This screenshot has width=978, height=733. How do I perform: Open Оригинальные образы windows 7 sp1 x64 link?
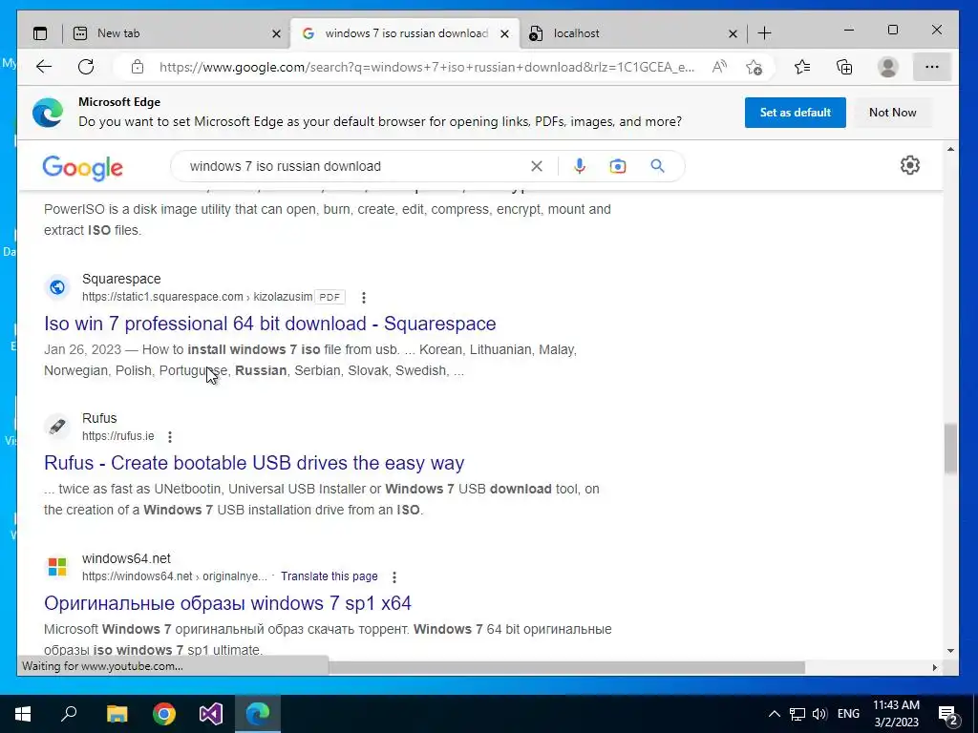tap(227, 603)
